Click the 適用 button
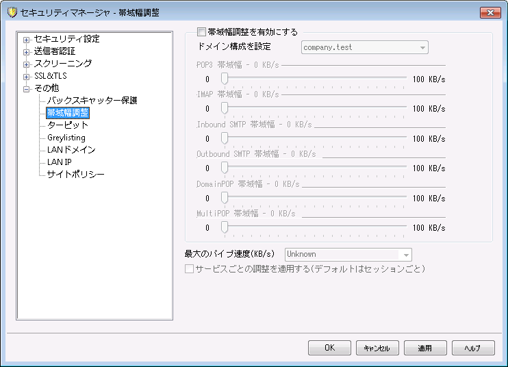This screenshot has width=508, height=367. pos(425,348)
